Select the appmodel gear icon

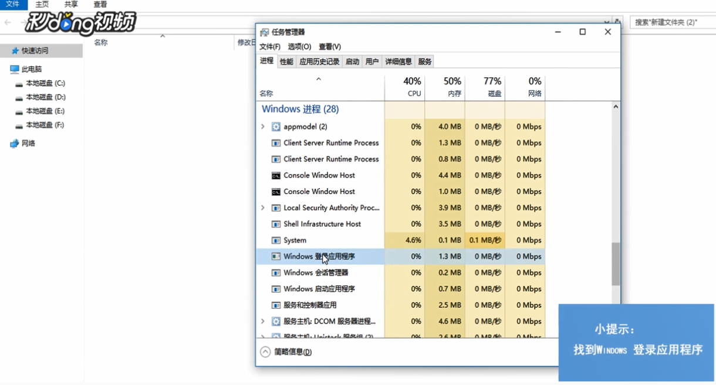[x=275, y=126]
